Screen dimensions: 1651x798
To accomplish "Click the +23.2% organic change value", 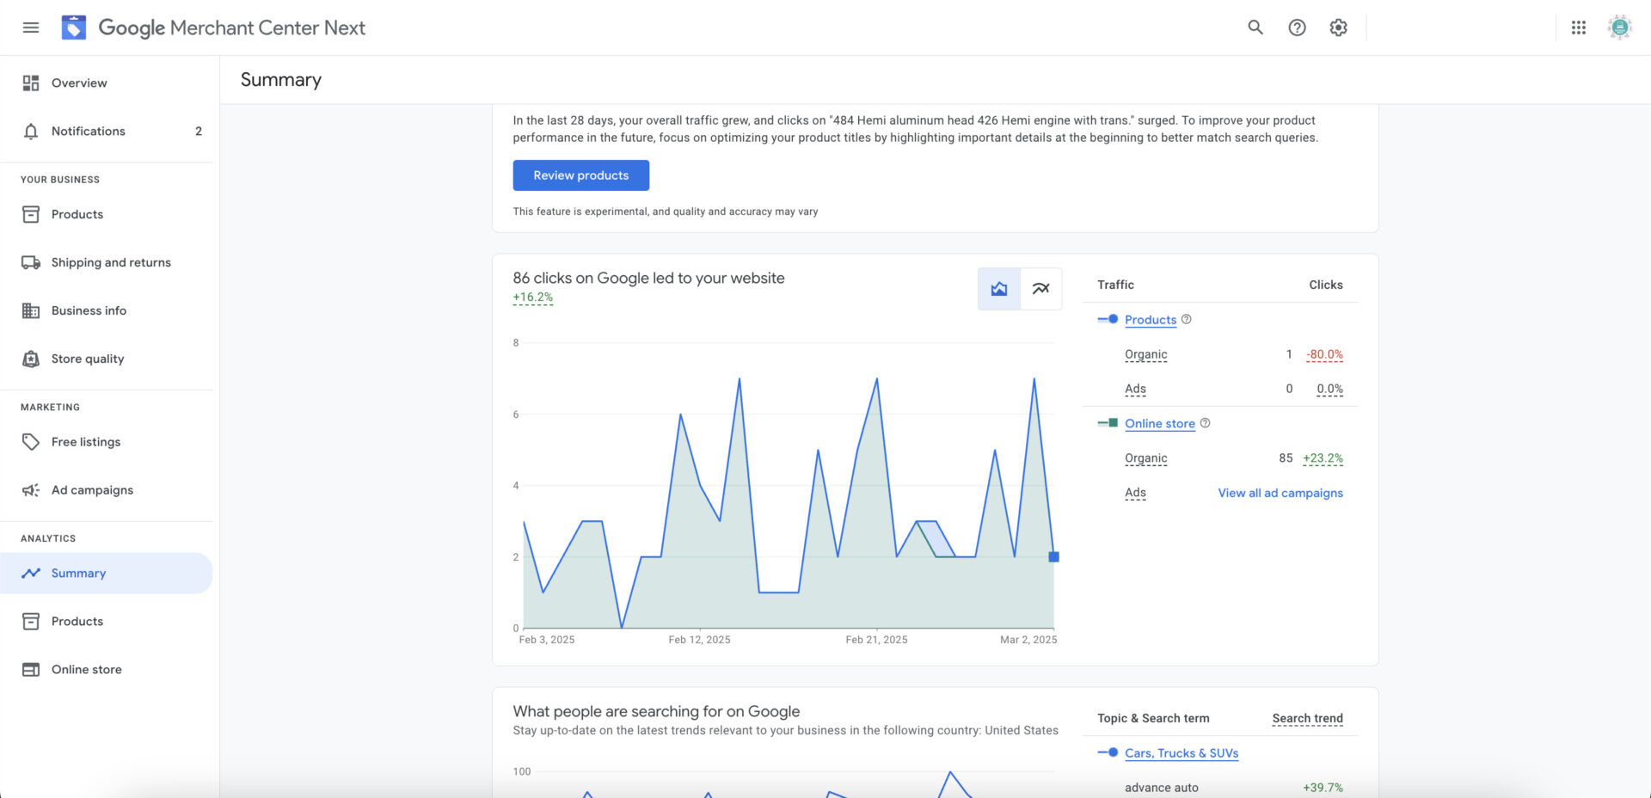I will tap(1323, 458).
